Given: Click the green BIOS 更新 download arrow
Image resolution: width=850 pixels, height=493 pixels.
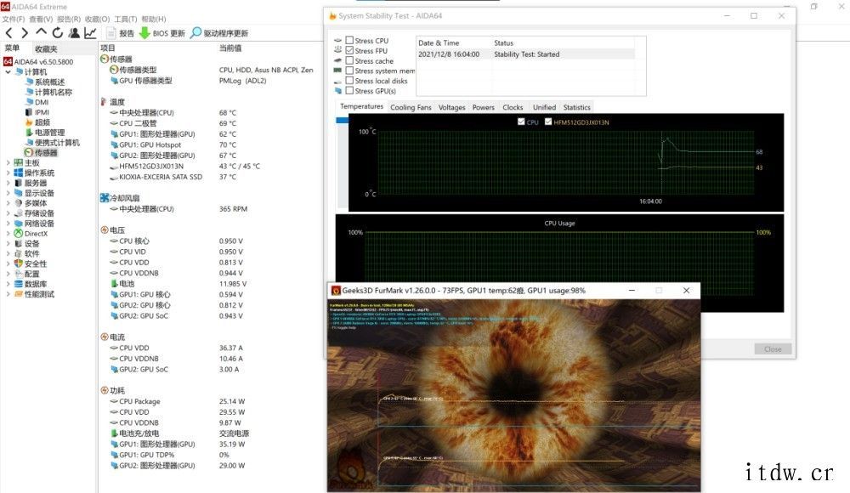Looking at the screenshot, I should pos(144,33).
